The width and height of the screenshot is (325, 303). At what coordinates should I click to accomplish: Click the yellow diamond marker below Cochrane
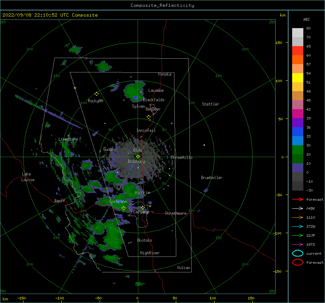coord(123,208)
